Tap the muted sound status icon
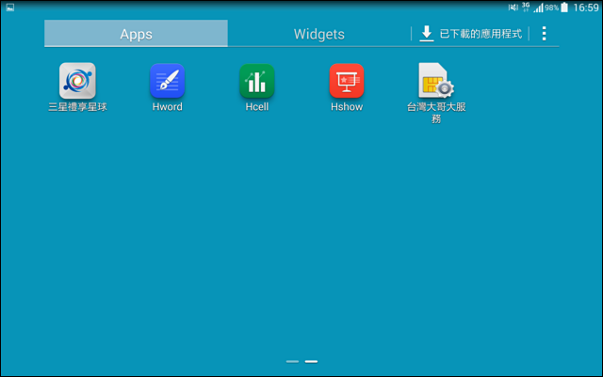 pos(513,8)
